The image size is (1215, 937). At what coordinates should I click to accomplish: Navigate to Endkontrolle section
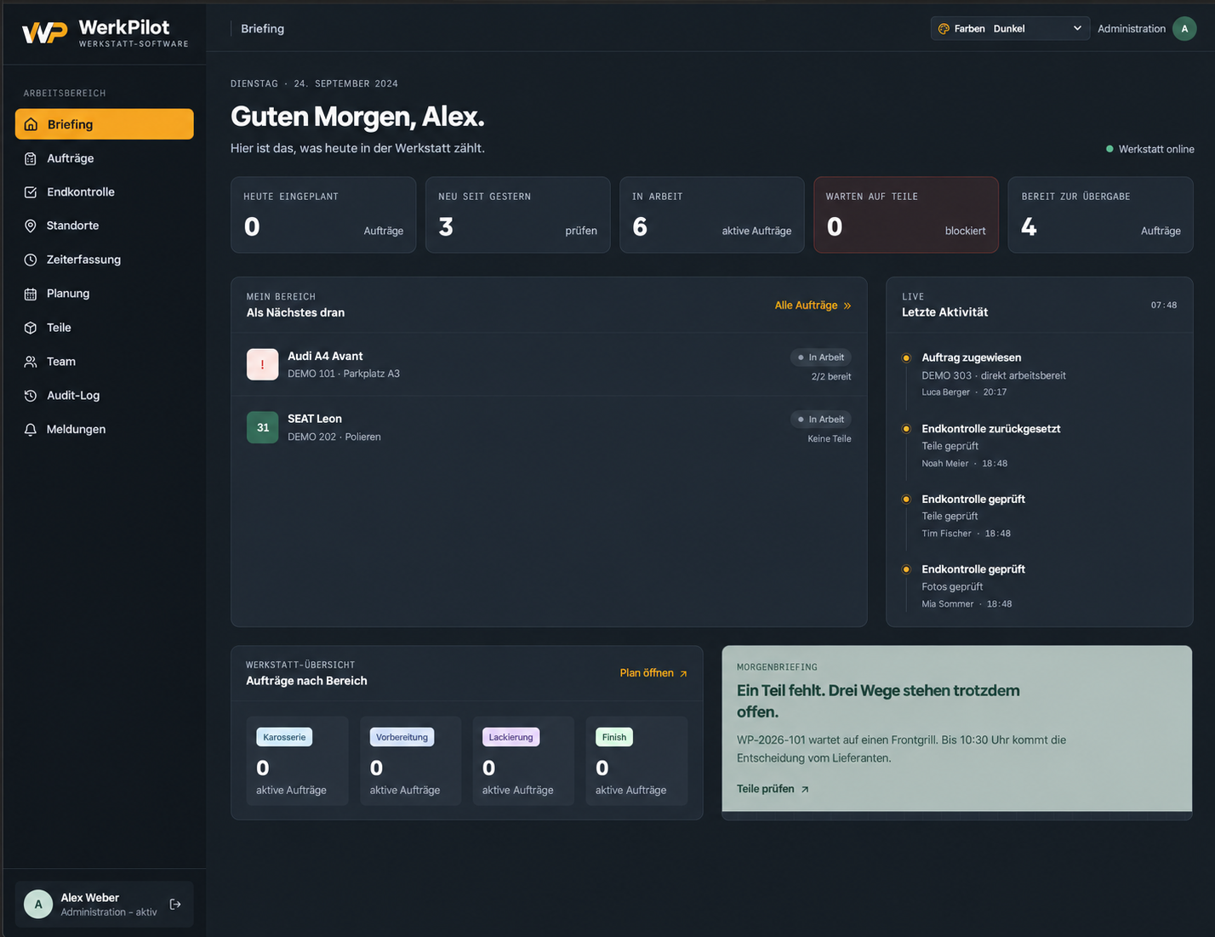coord(105,192)
